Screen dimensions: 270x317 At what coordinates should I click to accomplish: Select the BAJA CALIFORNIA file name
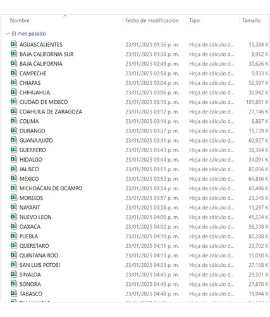41,63
